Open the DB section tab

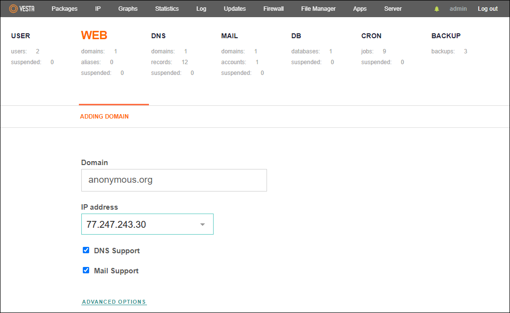tap(296, 36)
